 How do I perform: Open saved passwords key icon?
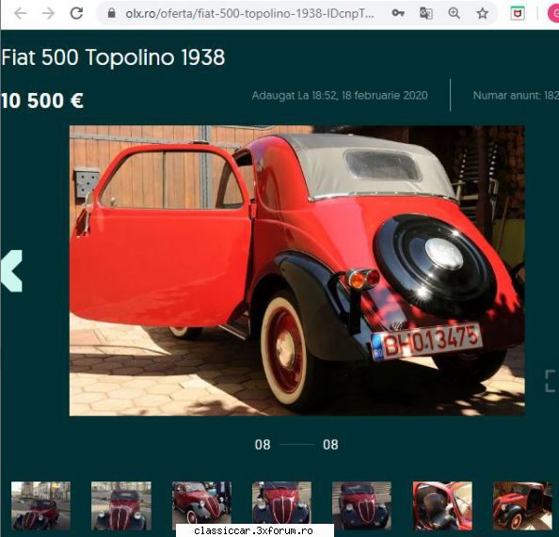(x=398, y=13)
